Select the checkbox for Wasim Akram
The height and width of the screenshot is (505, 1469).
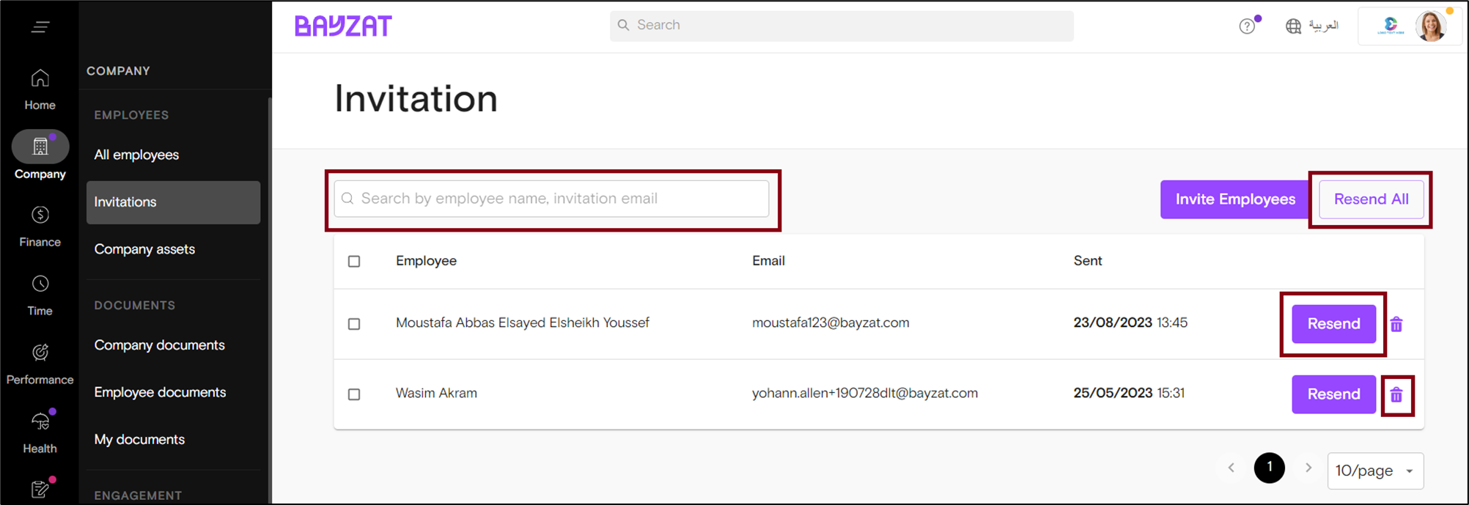[x=354, y=394]
